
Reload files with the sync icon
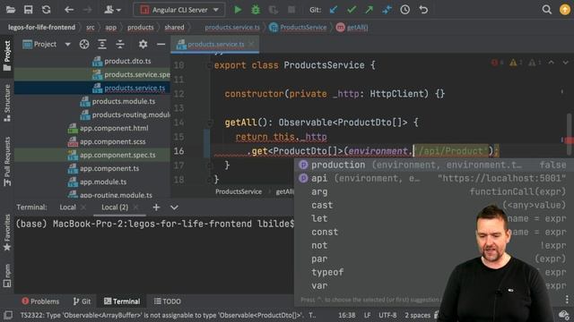(46, 10)
